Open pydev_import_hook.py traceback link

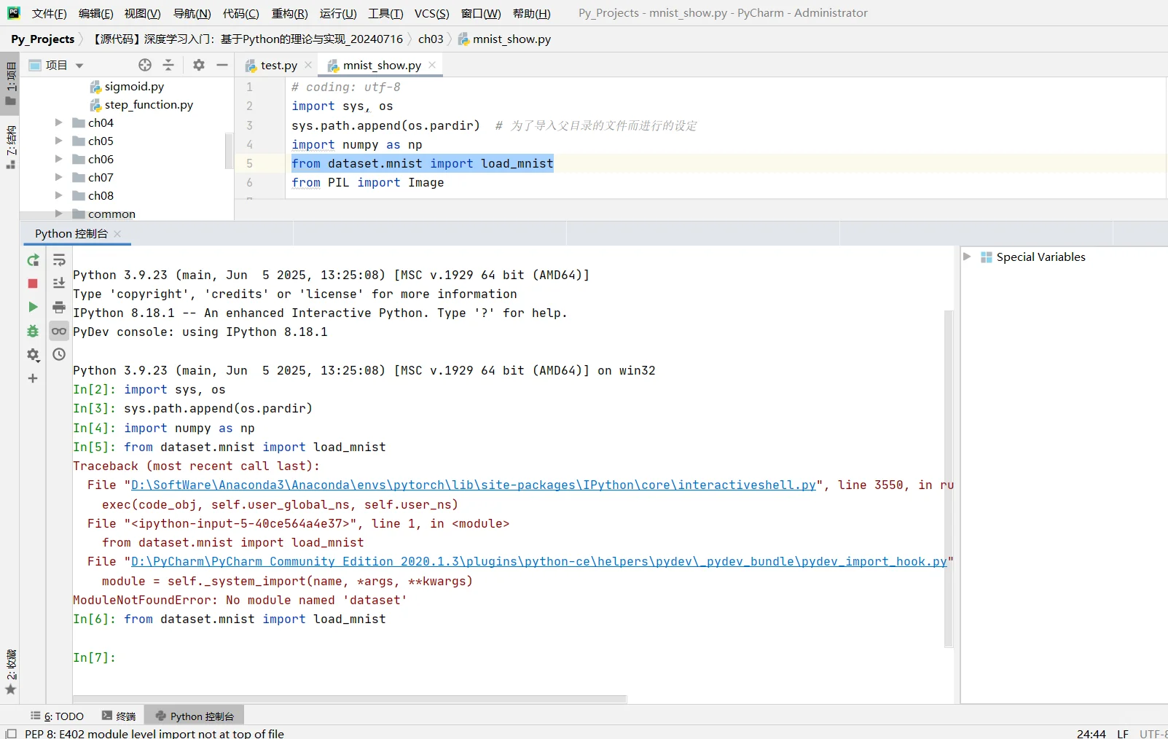point(539,561)
